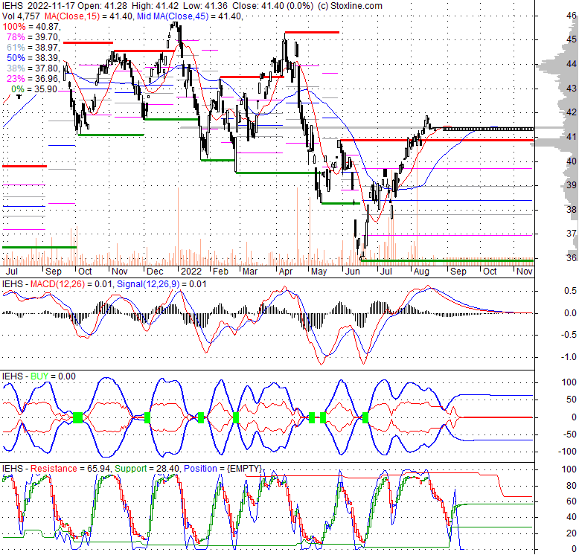Click the 0.5 tick on MACD axis
The width and height of the screenshot is (579, 555).
coord(571,291)
